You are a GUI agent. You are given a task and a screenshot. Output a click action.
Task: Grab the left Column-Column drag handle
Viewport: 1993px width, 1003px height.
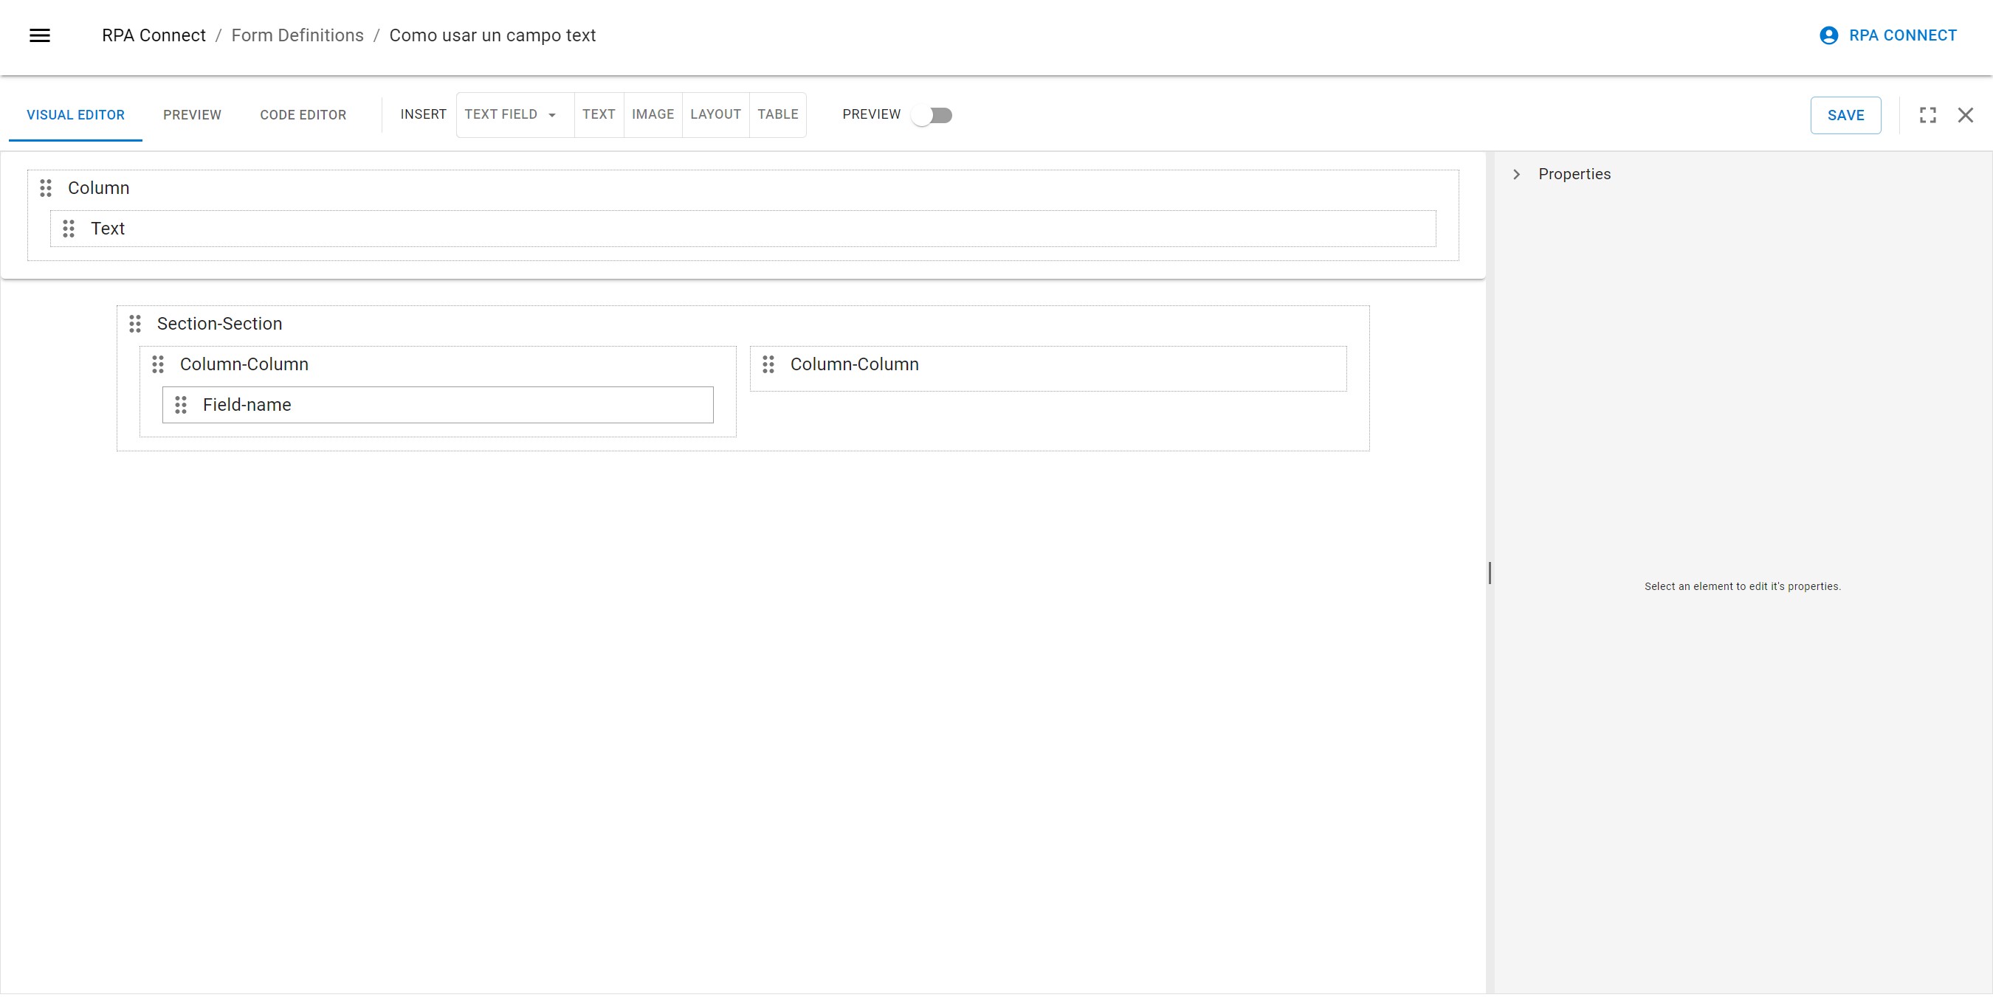(159, 364)
